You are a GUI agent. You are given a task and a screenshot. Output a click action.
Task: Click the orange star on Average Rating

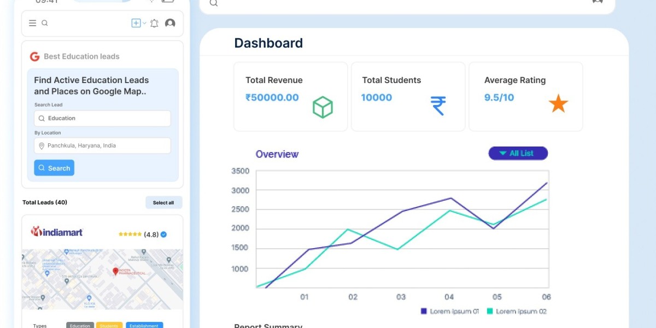[558, 103]
